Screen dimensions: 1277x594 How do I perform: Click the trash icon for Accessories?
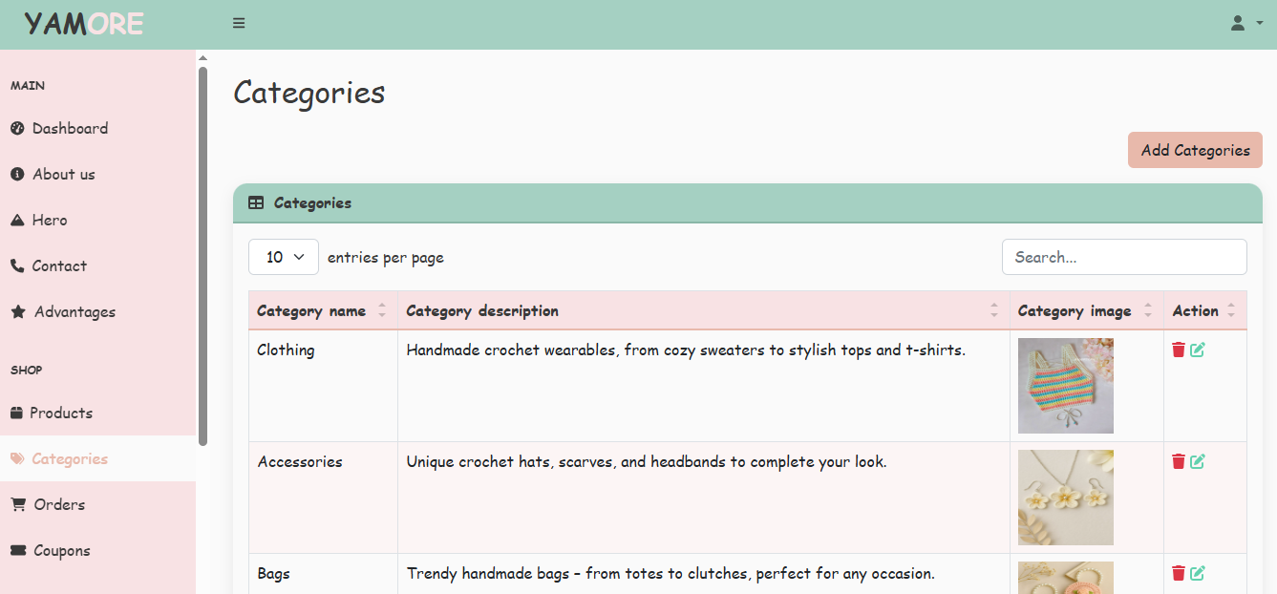1179,461
